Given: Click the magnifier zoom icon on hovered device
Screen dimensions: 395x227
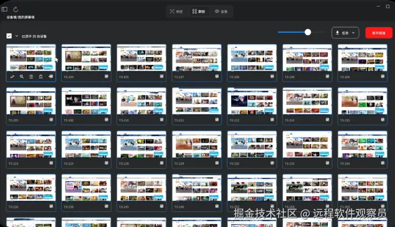Looking at the screenshot, I should (22, 76).
